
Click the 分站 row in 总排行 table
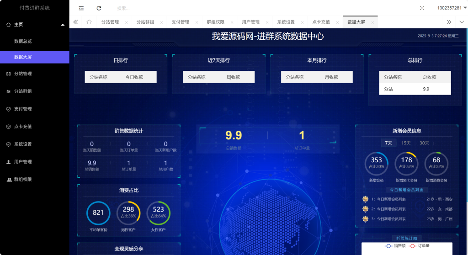[415, 89]
